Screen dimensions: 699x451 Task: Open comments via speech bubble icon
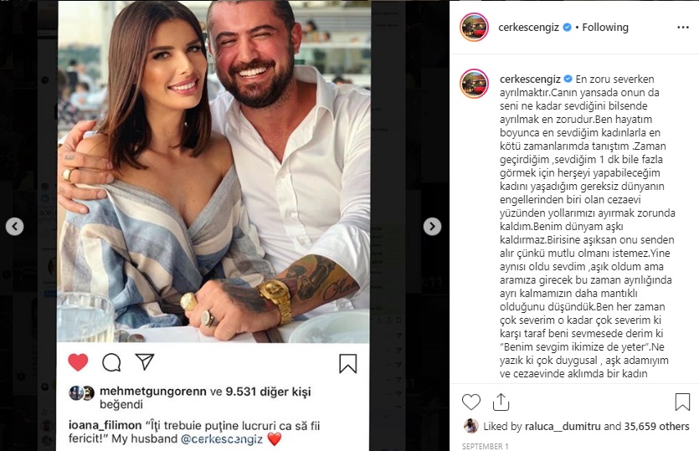pos(111,362)
